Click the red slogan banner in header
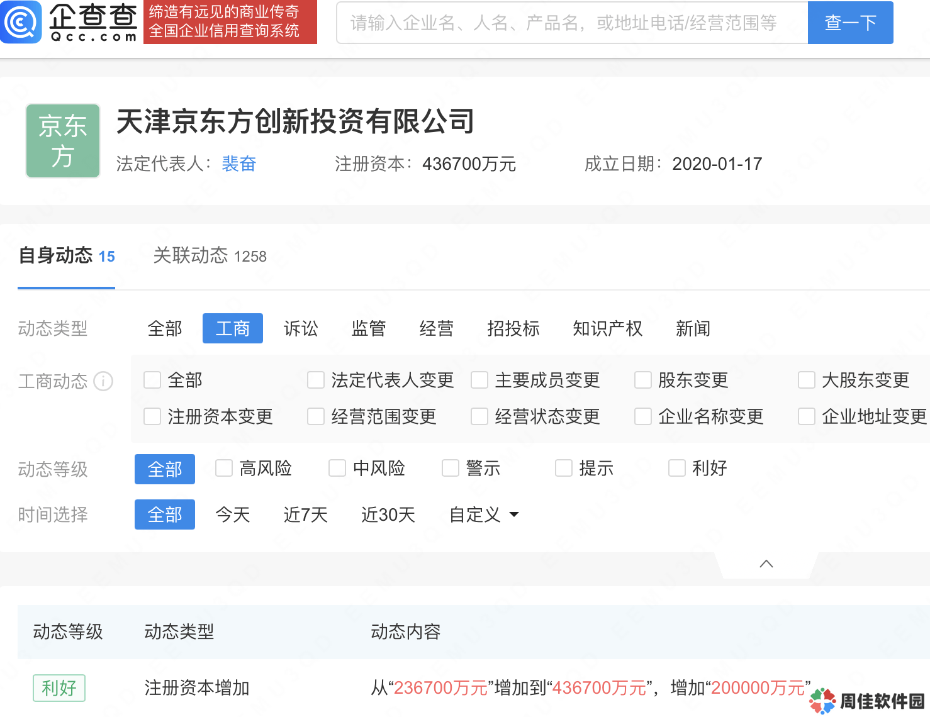This screenshot has height=717, width=930. pos(230,22)
